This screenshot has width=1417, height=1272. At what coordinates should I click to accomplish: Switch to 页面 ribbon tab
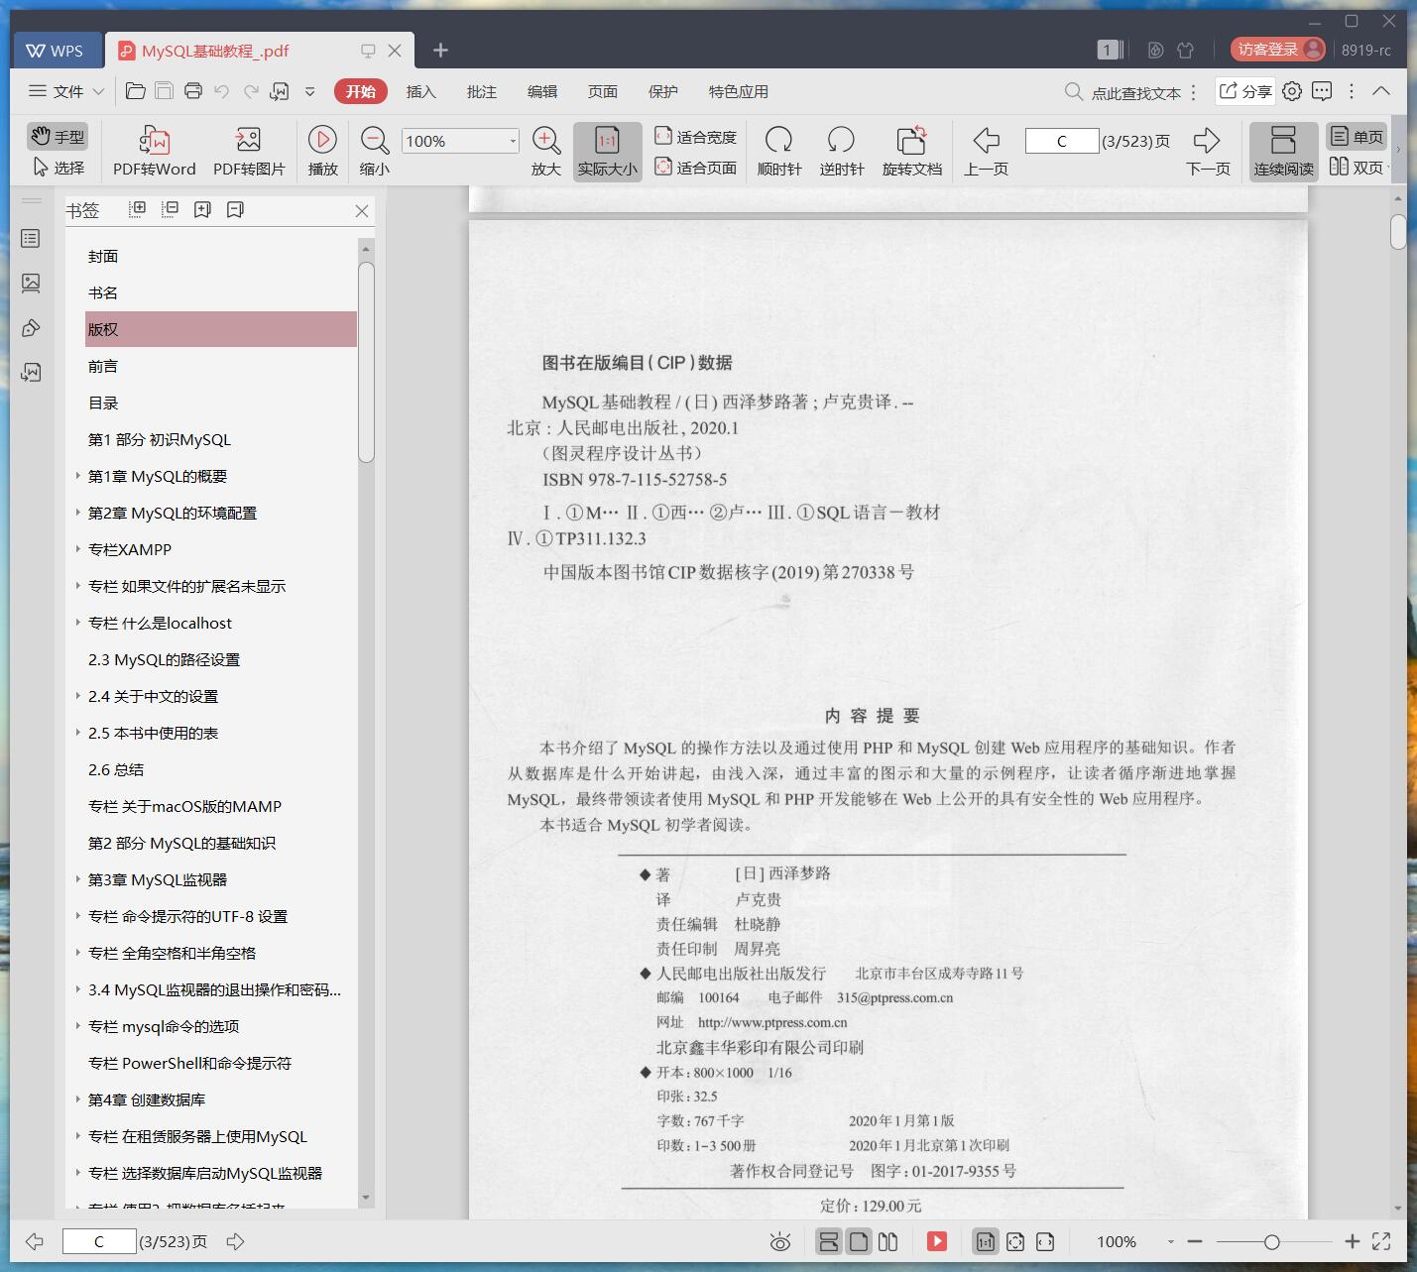coord(602,91)
